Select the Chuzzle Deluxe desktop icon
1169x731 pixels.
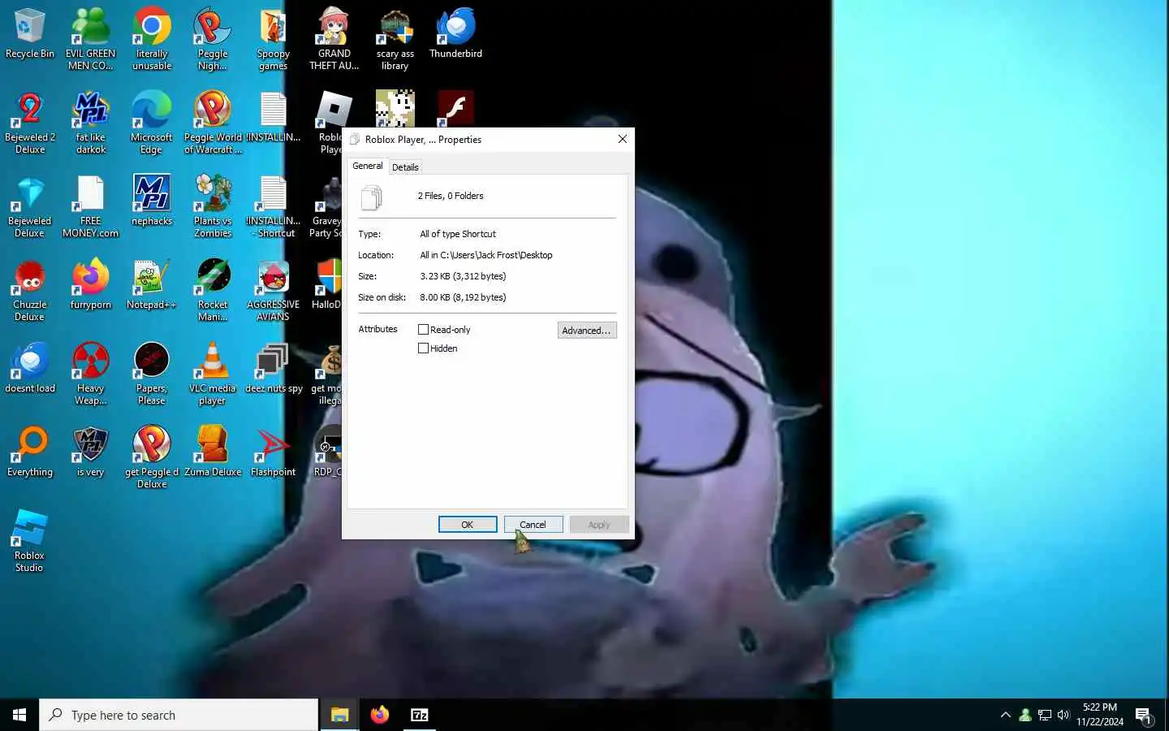pyautogui.click(x=30, y=290)
